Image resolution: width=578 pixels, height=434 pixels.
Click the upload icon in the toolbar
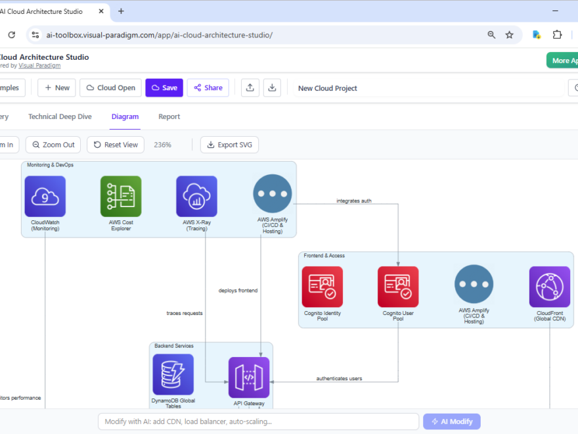pos(250,87)
